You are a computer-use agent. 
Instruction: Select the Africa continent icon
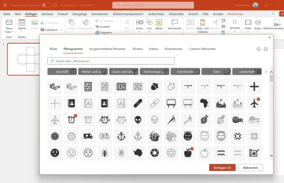click(x=204, y=103)
